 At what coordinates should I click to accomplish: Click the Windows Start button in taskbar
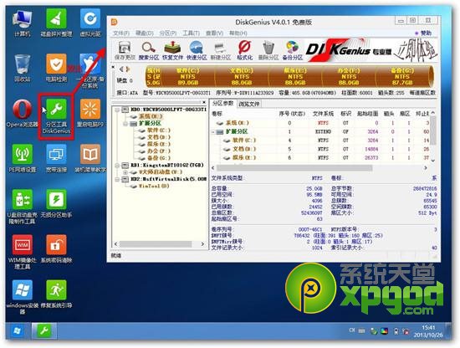tap(17, 331)
